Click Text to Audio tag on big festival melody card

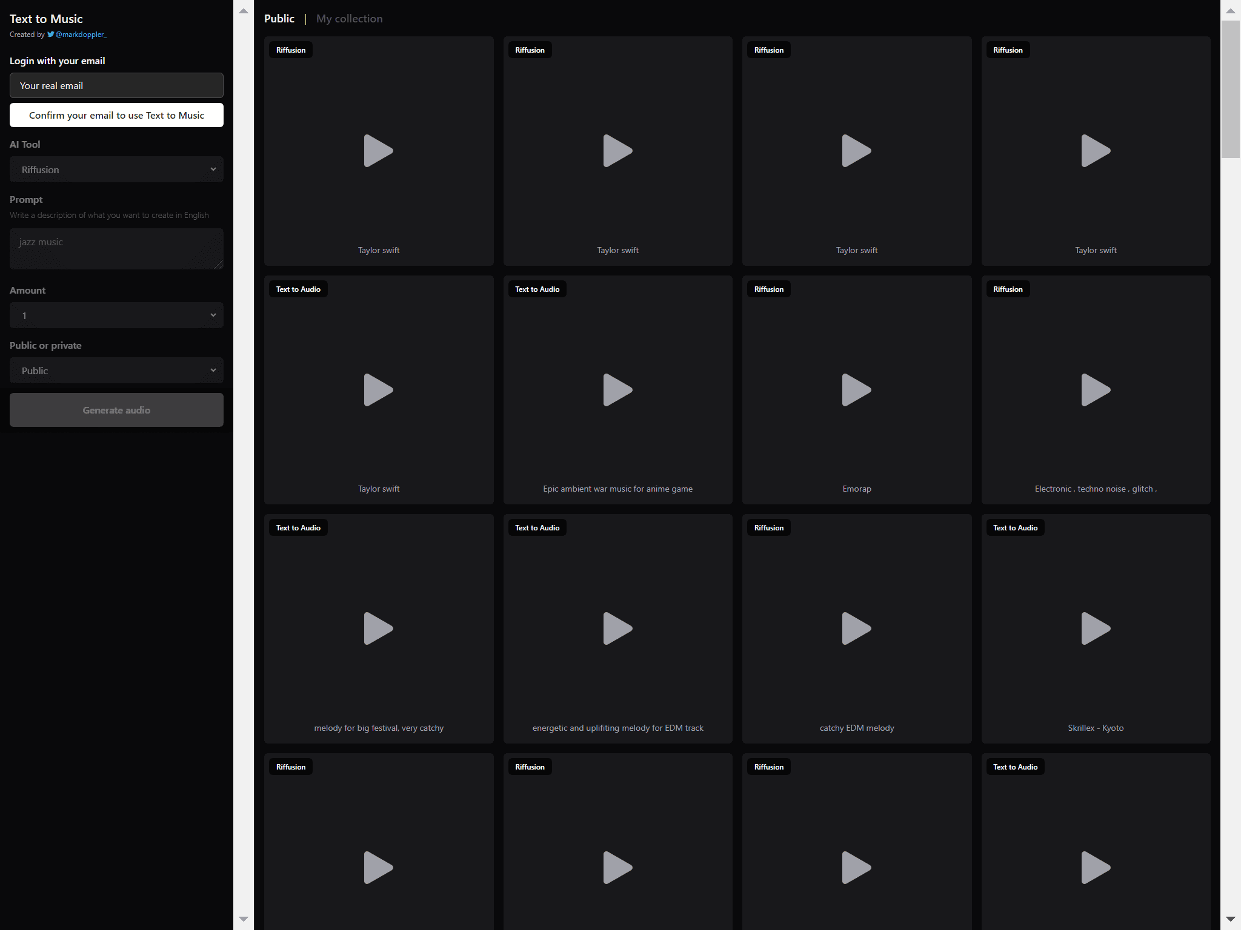(x=298, y=528)
